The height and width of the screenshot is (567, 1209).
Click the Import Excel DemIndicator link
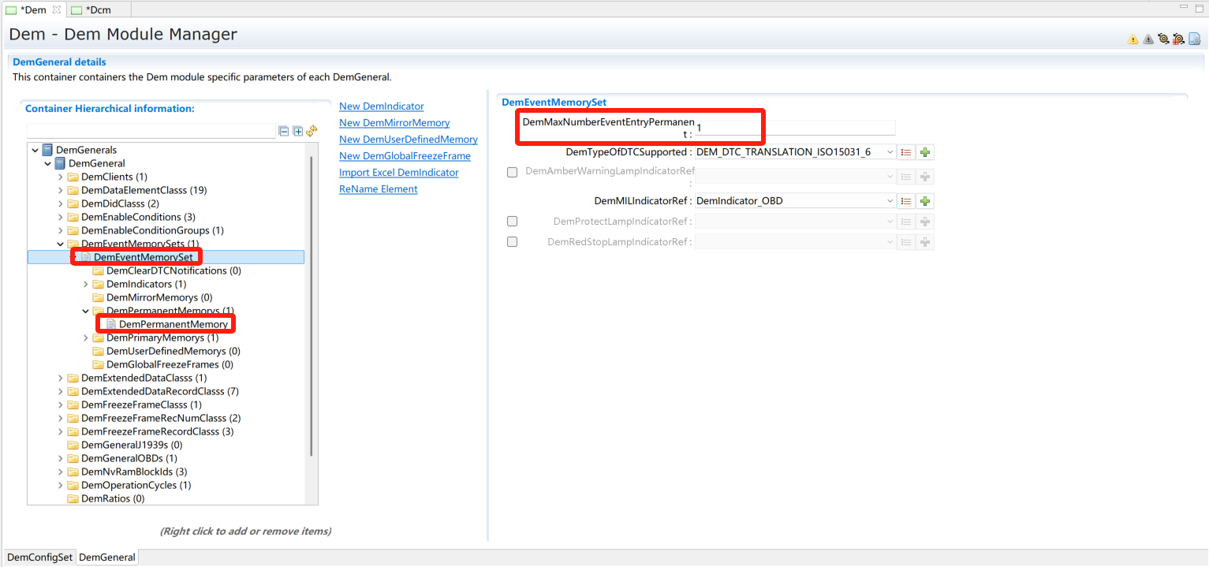[398, 173]
